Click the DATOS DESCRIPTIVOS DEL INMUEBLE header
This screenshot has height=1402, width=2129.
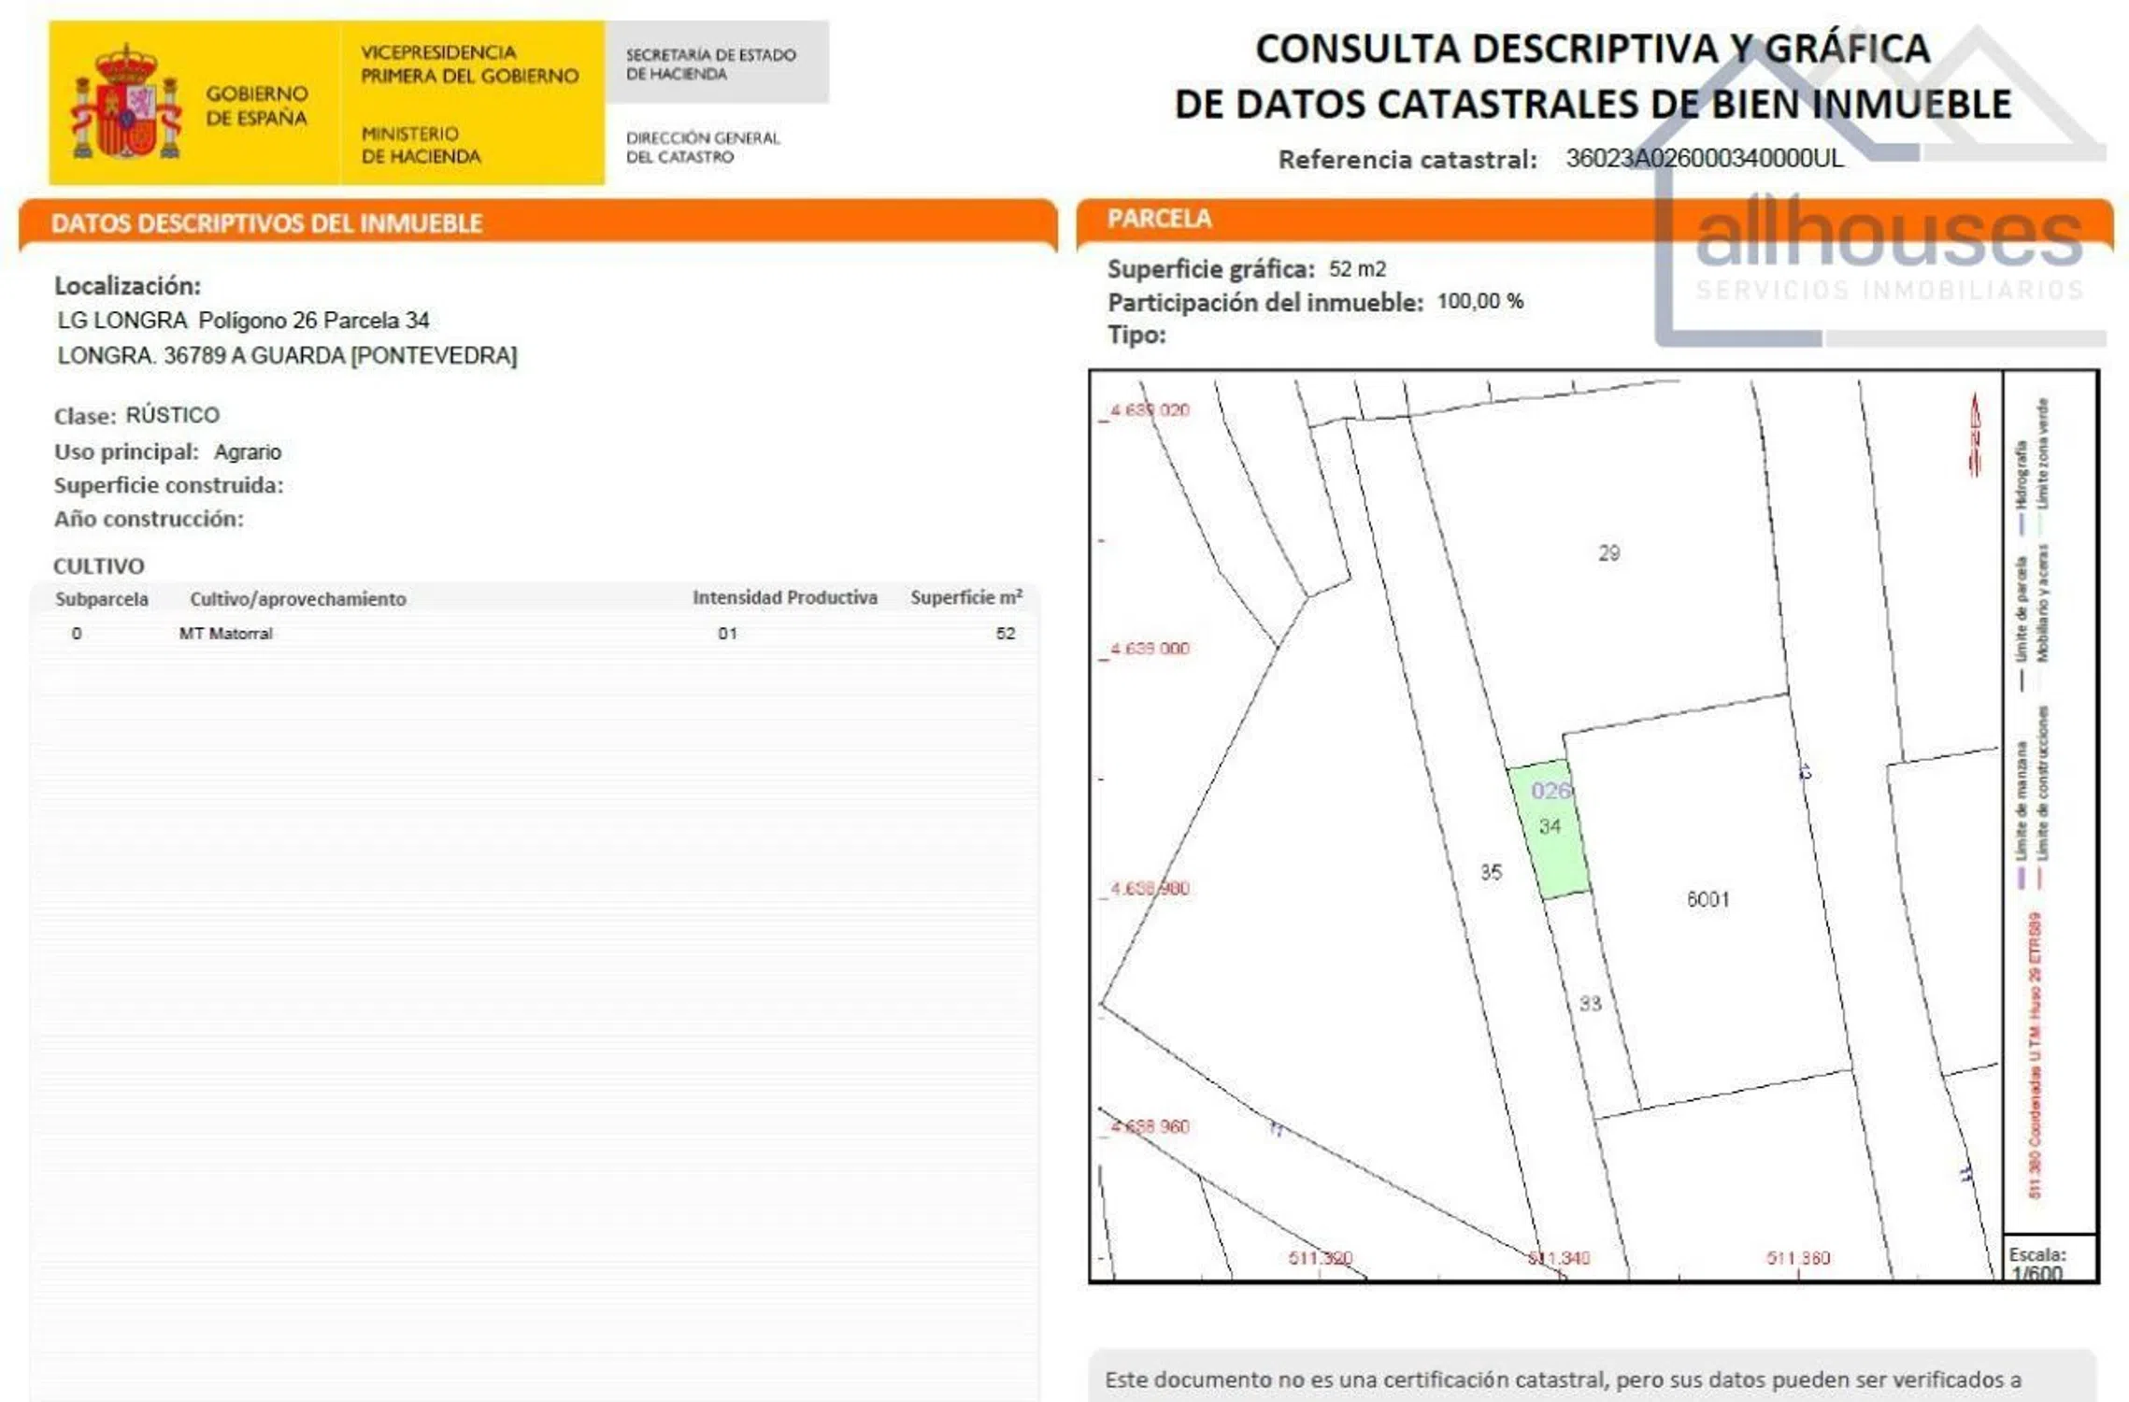[266, 223]
